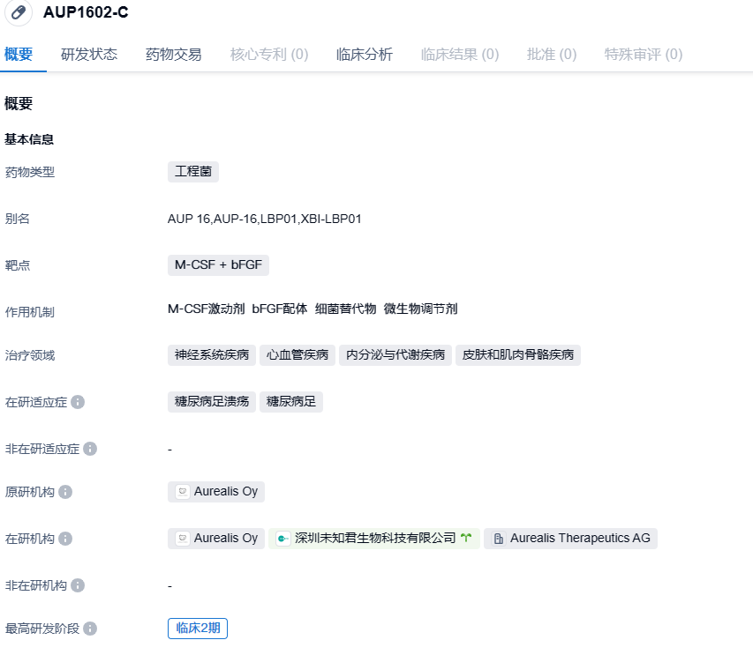Click the green sprout icon after 深圳未知君

(466, 538)
